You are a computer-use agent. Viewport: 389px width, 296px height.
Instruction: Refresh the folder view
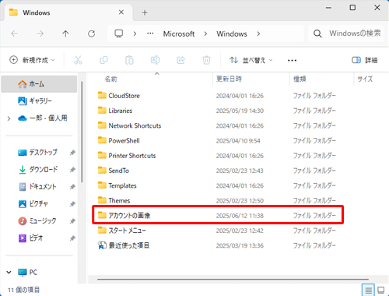(91, 33)
